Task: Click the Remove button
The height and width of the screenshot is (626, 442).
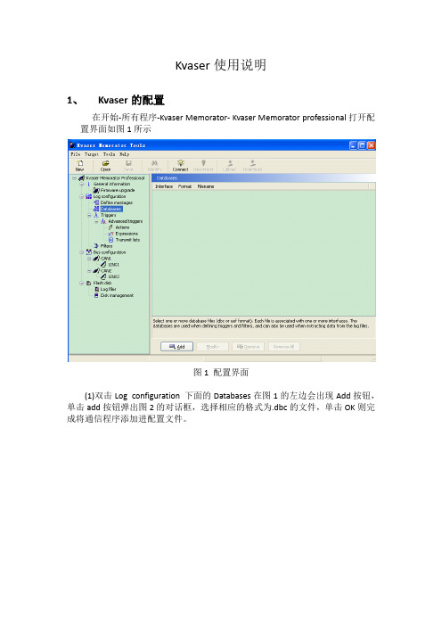Action: 248,347
